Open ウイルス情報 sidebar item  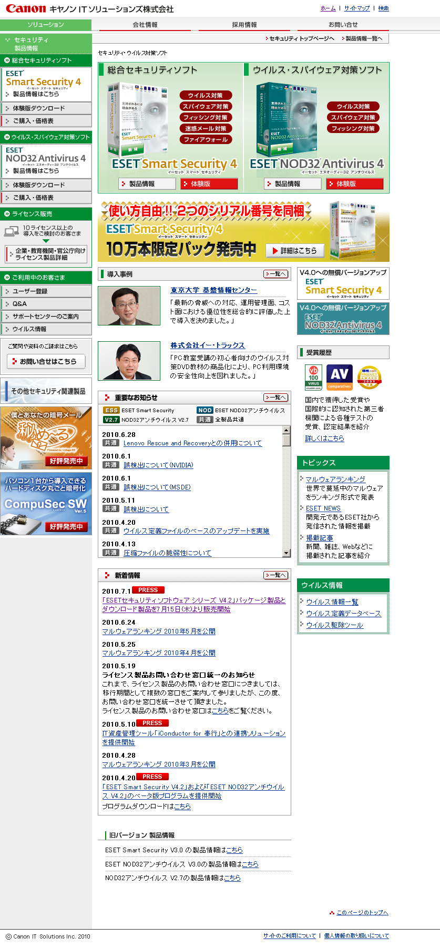[x=46, y=329]
